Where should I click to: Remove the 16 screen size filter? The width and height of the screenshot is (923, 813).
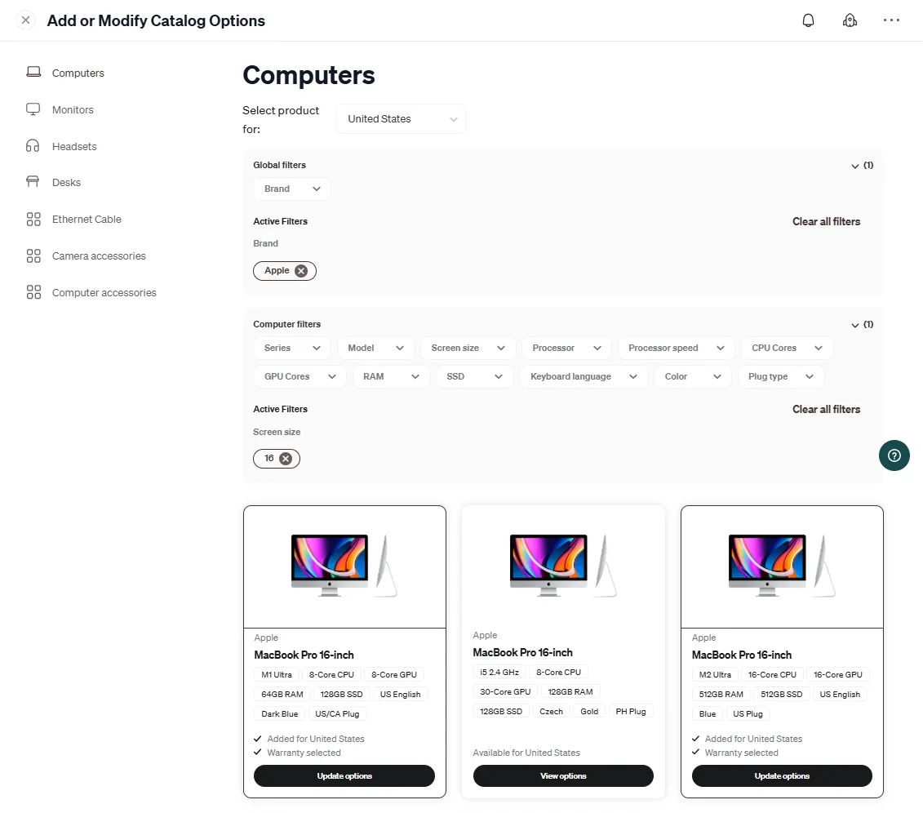[x=286, y=459]
